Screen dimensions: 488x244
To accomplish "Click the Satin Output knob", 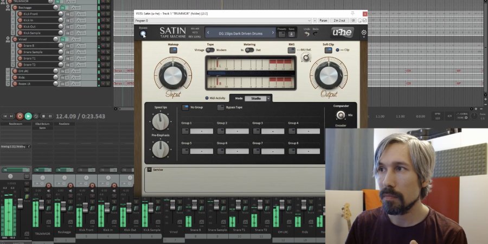I will (329, 75).
